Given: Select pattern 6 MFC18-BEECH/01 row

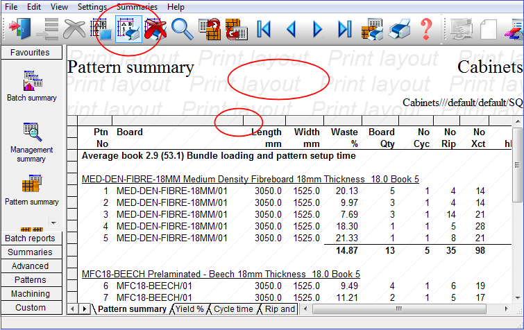Looking at the screenshot, I should click(x=289, y=286).
